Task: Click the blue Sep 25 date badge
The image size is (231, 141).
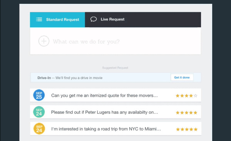Action: click(39, 95)
